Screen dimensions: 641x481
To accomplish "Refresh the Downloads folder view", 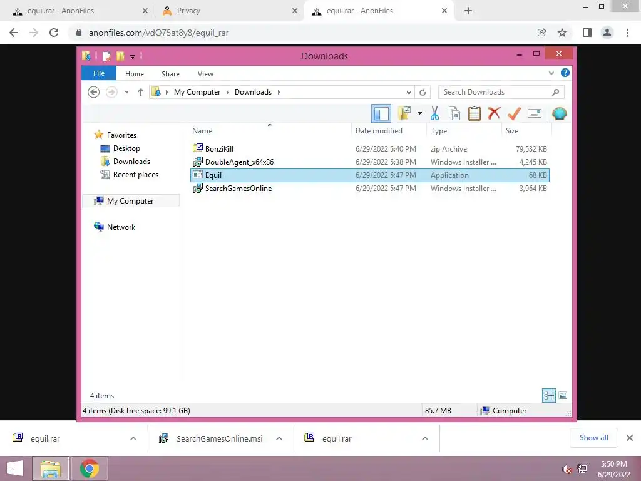I will tap(423, 92).
